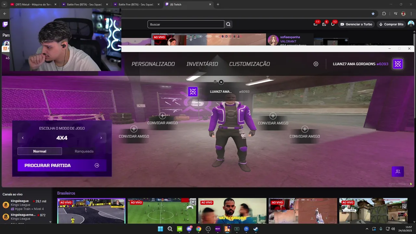Open Discord in taskbar
Screen dimensions: 416x234
pos(189,229)
